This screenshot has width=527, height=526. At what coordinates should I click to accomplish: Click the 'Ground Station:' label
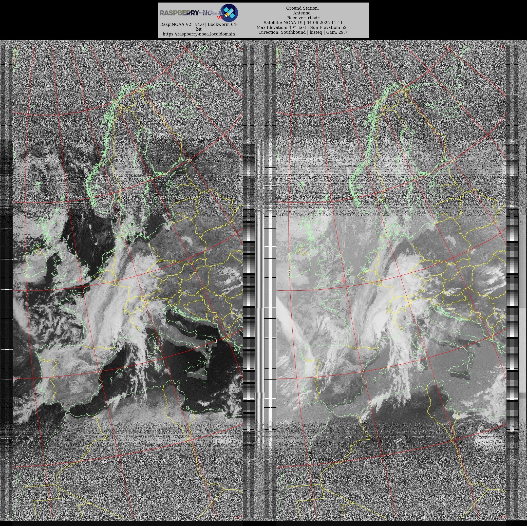(302, 8)
